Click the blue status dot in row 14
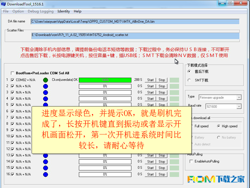 tap(45, 162)
